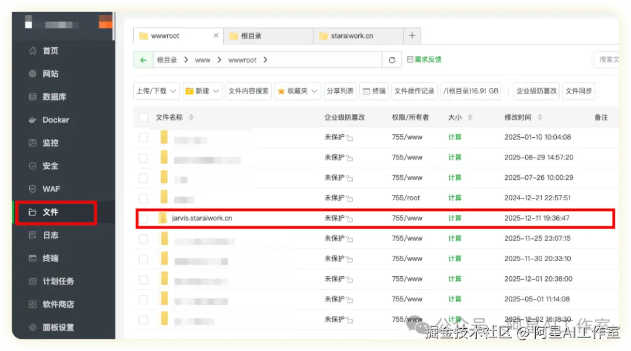Check the row dated 2025-12-01 20:38:00
The image size is (631, 351).
(143, 279)
